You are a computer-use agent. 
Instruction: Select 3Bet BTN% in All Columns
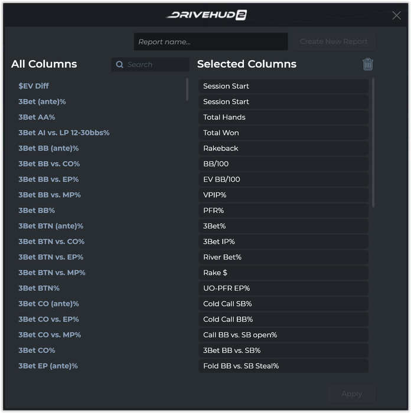39,289
